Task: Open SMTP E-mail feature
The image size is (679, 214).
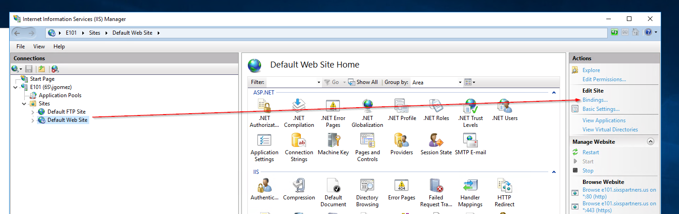Action: coord(470,144)
